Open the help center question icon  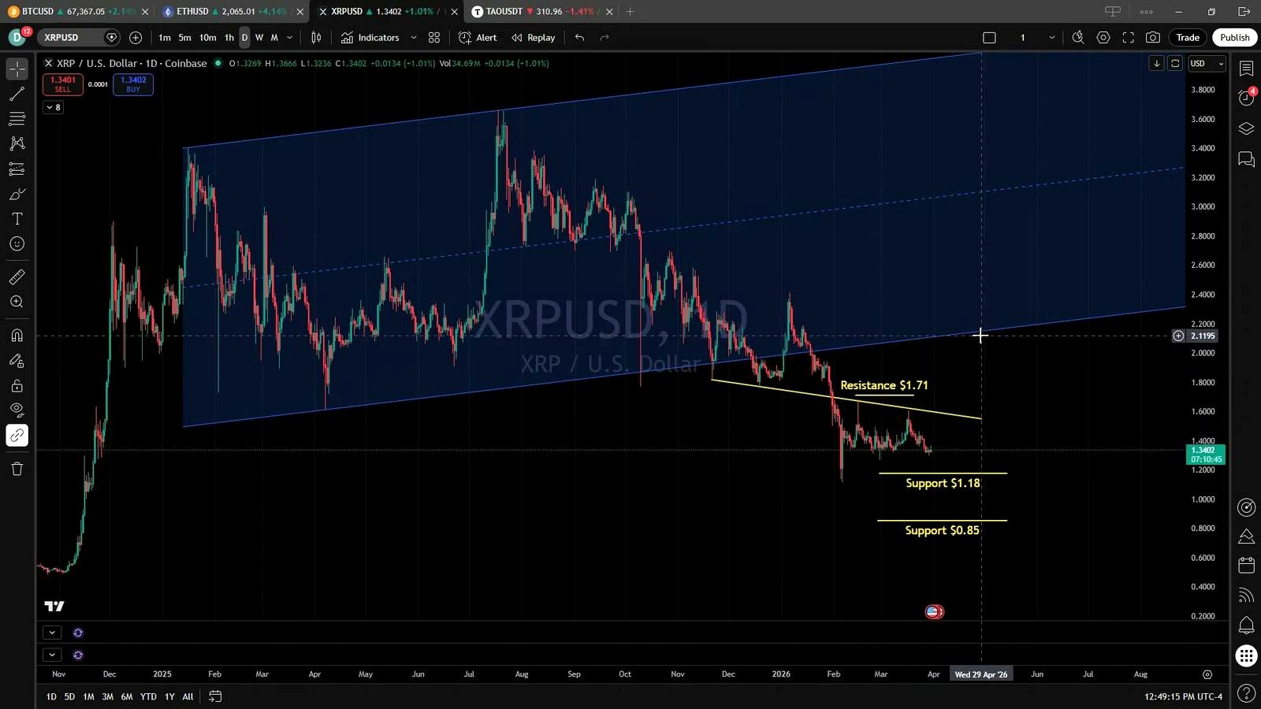click(1246, 693)
